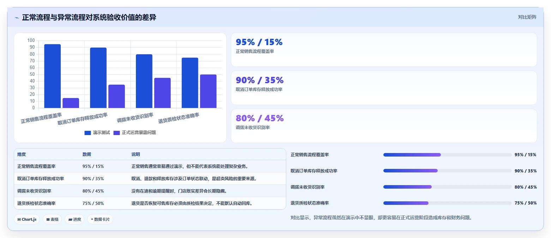Click the panel title 正常流程与异常流程对系统验收价值的差异

click(x=89, y=18)
